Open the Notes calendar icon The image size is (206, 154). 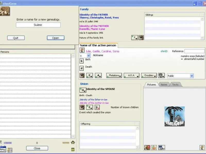3,149
